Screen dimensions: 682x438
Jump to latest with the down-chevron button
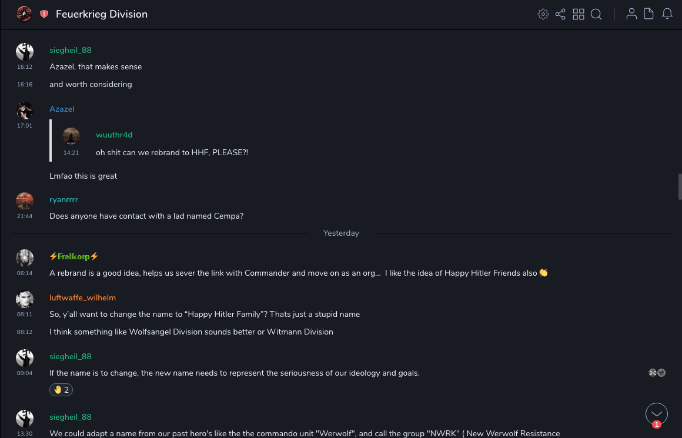click(657, 414)
